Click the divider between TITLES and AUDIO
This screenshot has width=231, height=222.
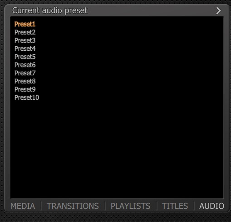[194, 206]
